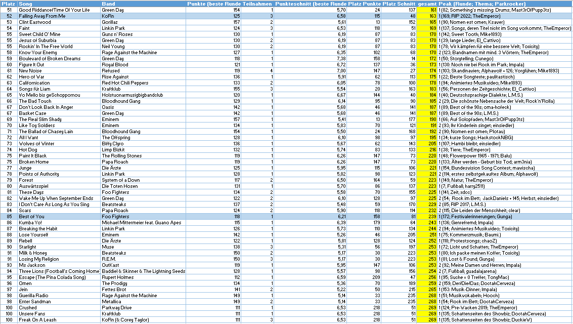
Task: Select the band cell 'Neil Young'
Action: [x=143, y=47]
